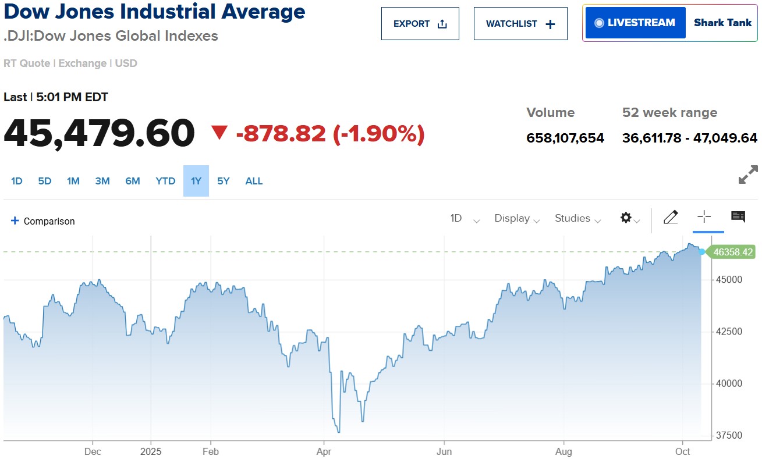
Task: Open the Display dropdown
Action: 517,219
